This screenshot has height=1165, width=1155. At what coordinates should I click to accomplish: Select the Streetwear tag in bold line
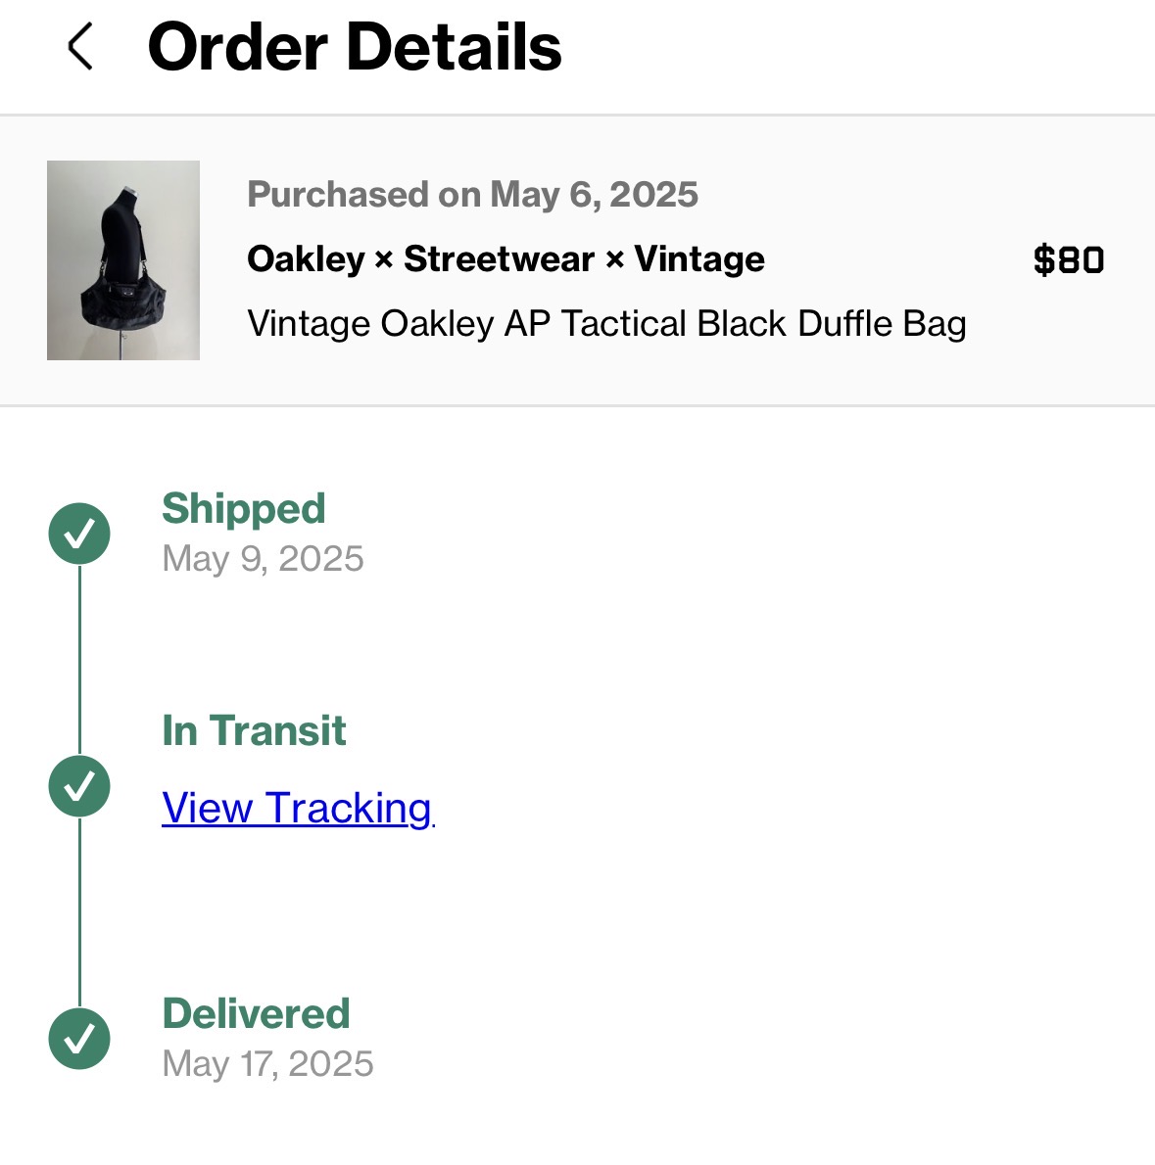coord(499,259)
